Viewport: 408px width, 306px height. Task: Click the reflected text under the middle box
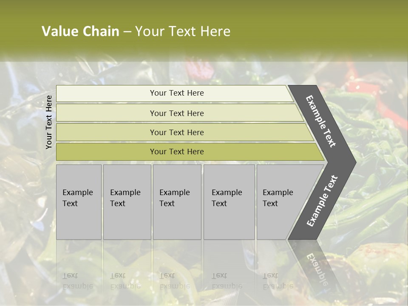pyautogui.click(x=175, y=281)
